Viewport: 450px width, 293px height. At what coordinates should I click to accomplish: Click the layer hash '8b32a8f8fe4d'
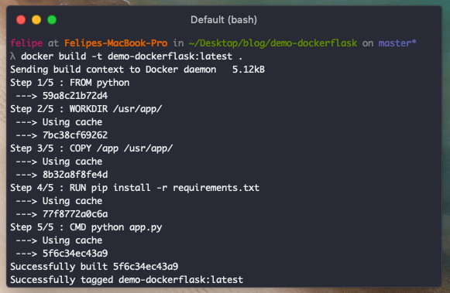tap(75, 175)
